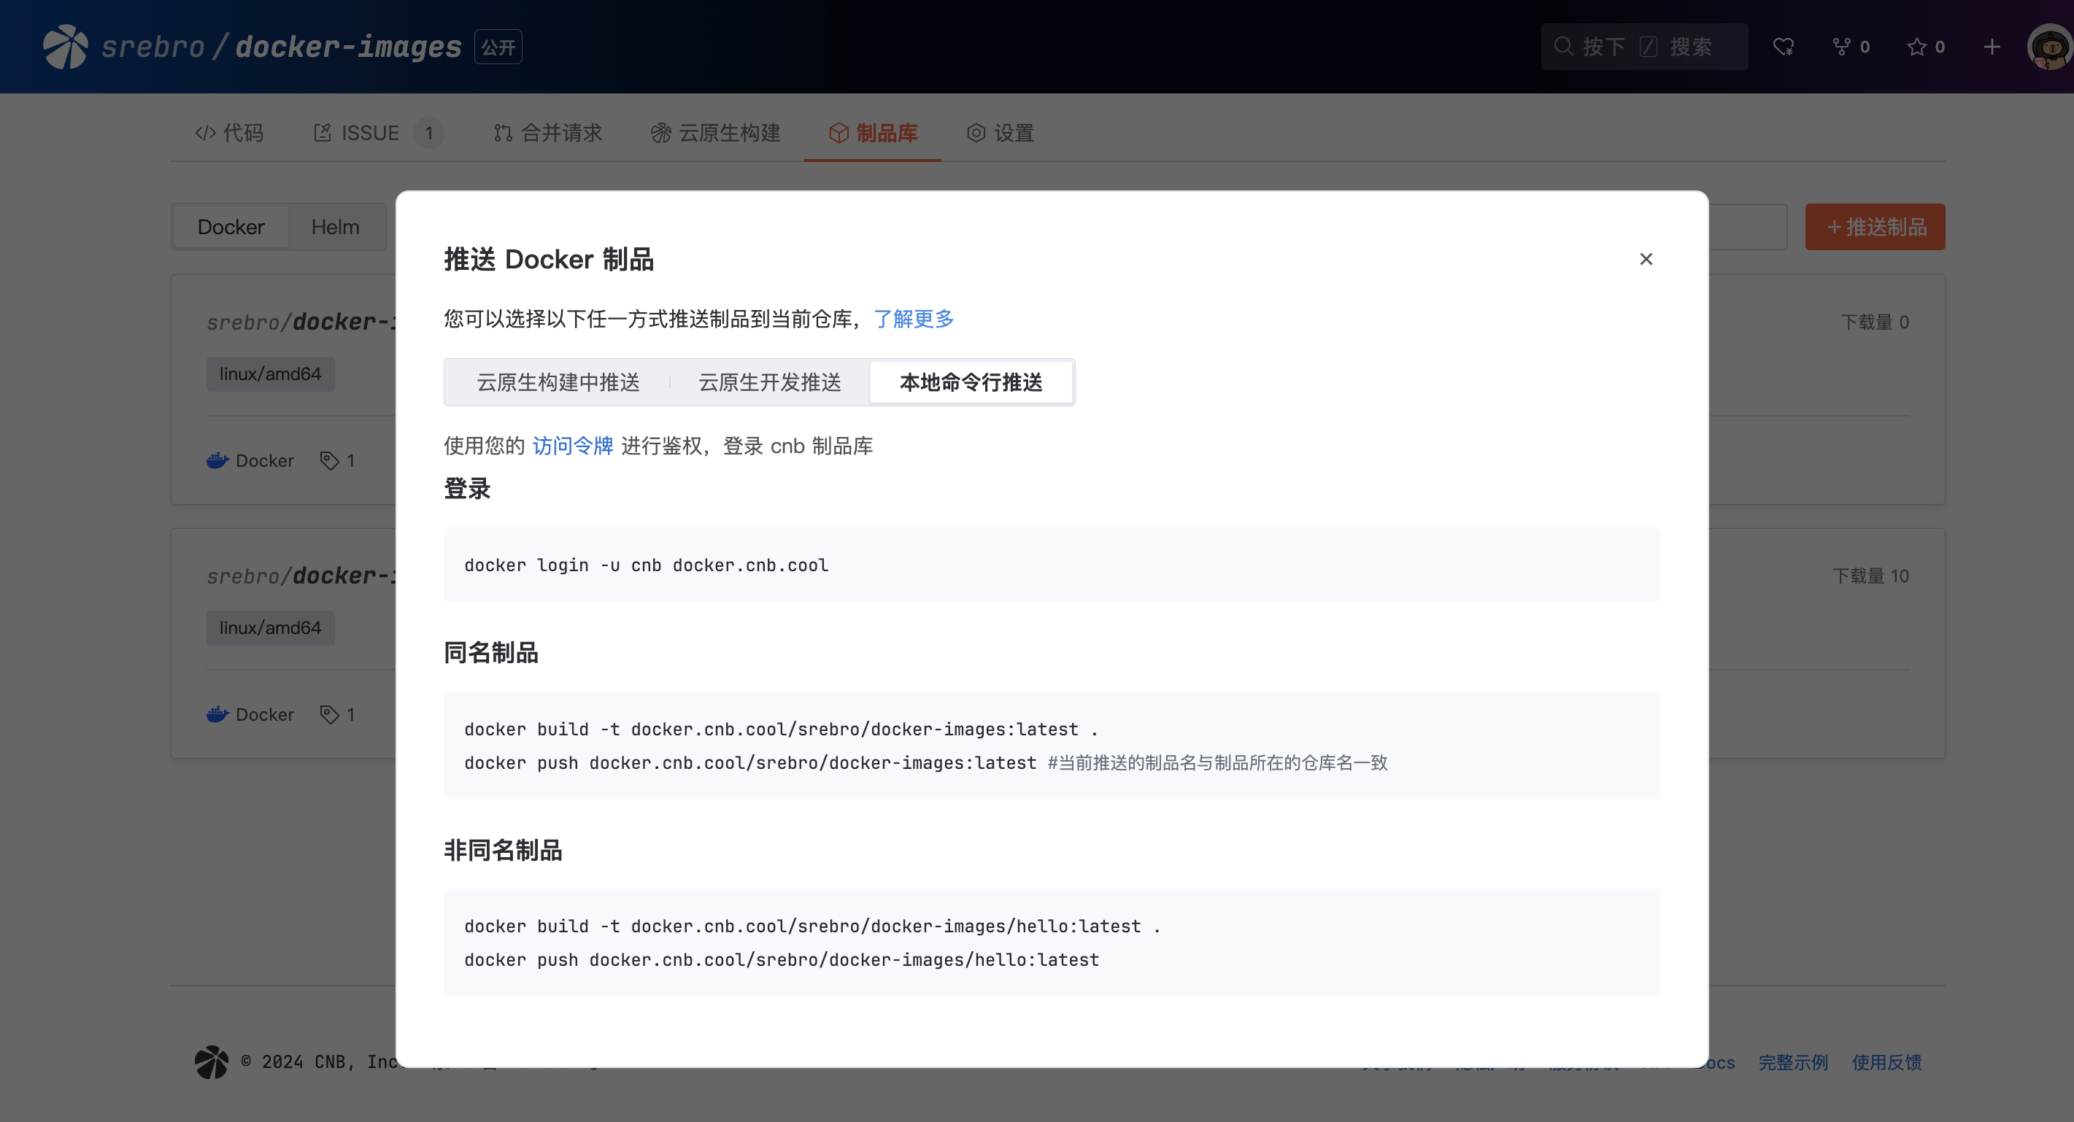Open the 了解更多 link
The width and height of the screenshot is (2074, 1122).
914,319
